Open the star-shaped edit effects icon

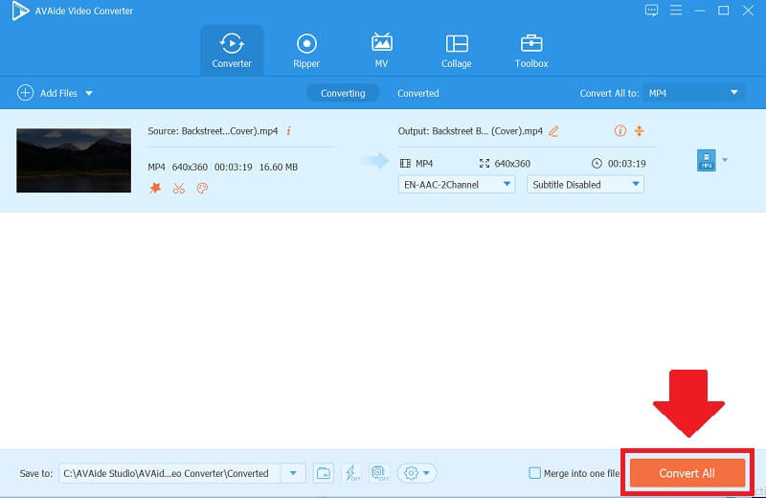coord(155,189)
